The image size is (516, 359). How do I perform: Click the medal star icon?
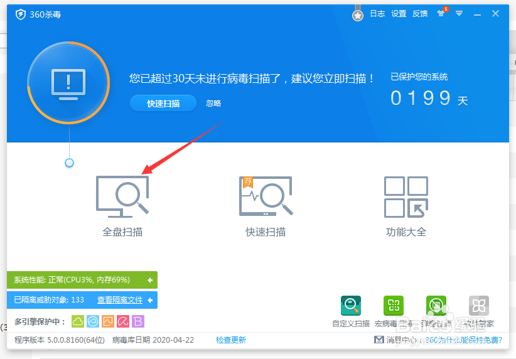[x=358, y=16]
